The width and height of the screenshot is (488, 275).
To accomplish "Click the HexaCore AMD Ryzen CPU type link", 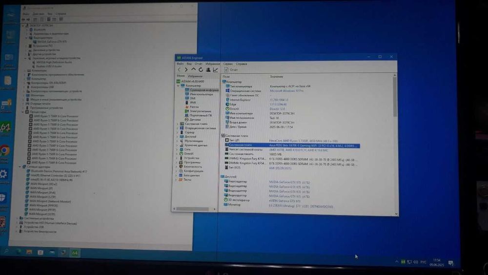I will pyautogui.click(x=303, y=141).
